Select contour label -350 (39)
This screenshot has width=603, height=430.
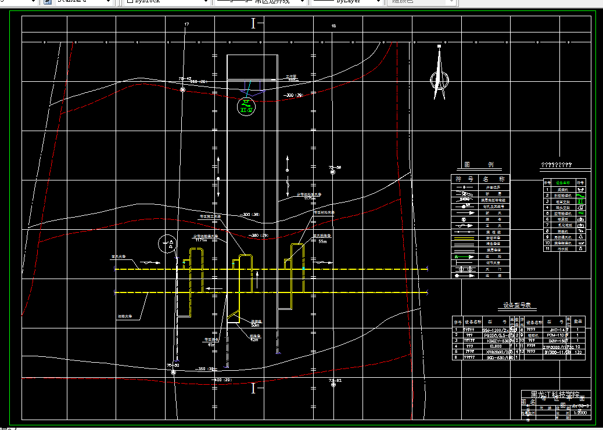point(259,235)
